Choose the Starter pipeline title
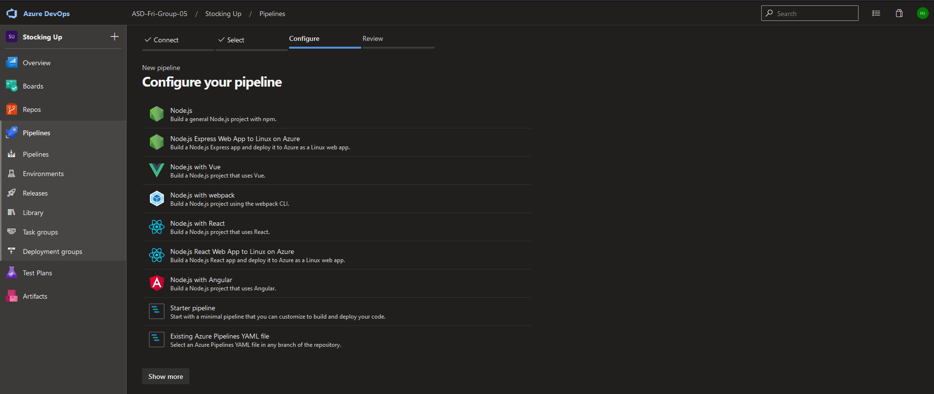The height and width of the screenshot is (394, 934). pos(193,308)
